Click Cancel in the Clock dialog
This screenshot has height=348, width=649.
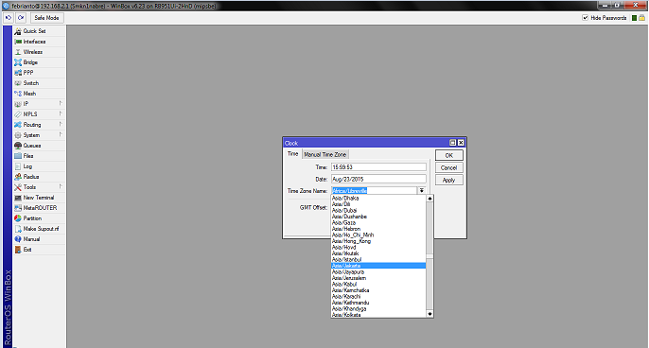(x=449, y=167)
